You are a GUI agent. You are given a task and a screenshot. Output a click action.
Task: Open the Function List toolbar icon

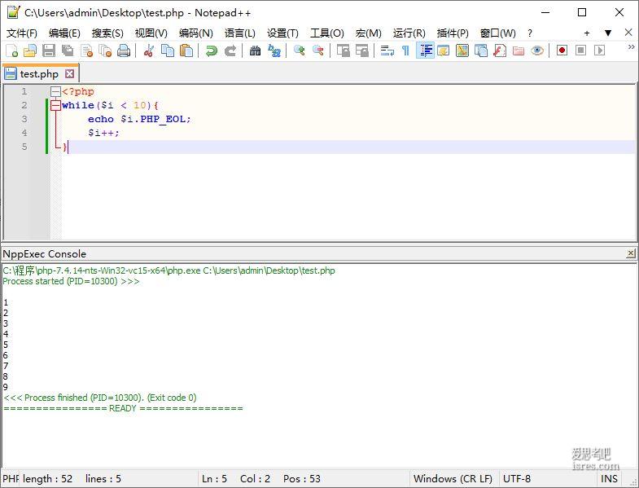click(500, 51)
